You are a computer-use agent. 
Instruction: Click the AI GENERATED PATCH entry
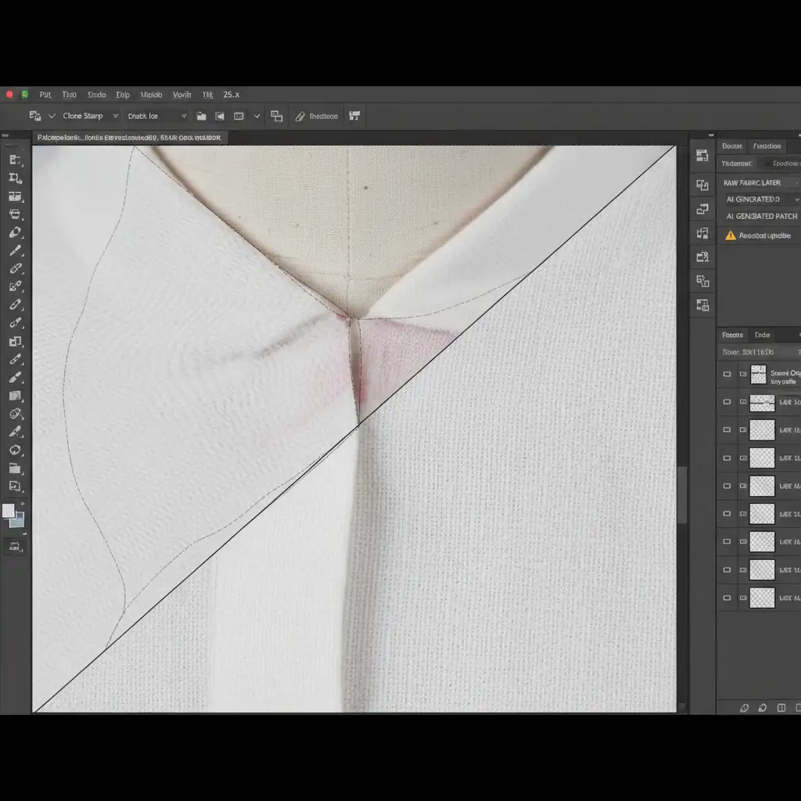(762, 217)
